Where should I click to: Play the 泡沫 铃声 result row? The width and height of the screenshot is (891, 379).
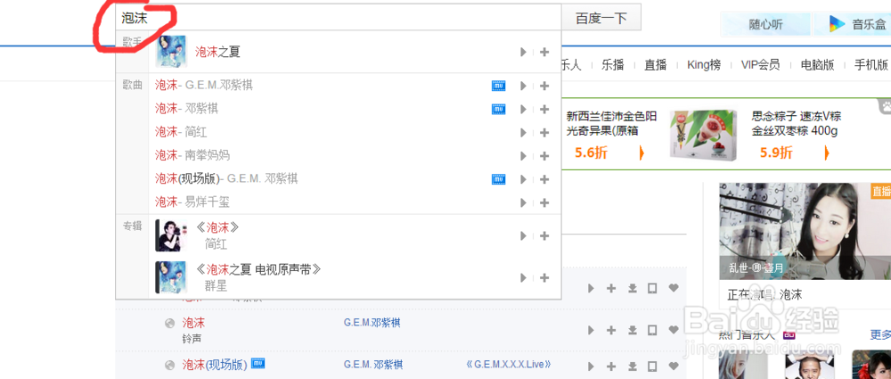591,330
